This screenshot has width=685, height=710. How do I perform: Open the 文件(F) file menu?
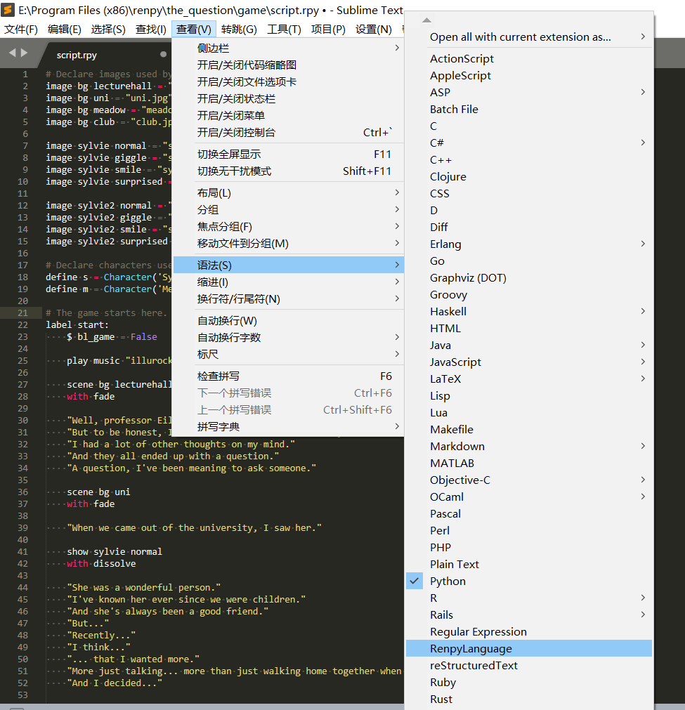tap(21, 29)
